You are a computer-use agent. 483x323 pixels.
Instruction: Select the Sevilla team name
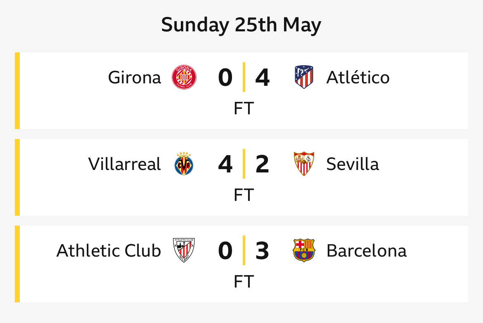(x=353, y=164)
